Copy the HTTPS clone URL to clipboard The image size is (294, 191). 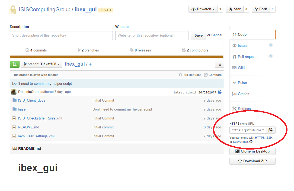270,130
